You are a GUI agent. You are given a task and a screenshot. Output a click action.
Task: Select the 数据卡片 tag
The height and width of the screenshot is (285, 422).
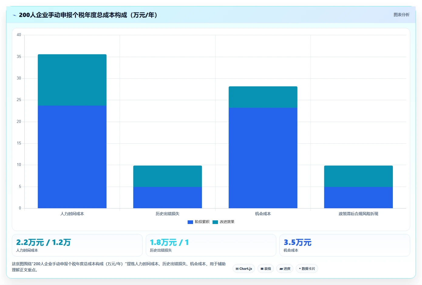point(307,269)
